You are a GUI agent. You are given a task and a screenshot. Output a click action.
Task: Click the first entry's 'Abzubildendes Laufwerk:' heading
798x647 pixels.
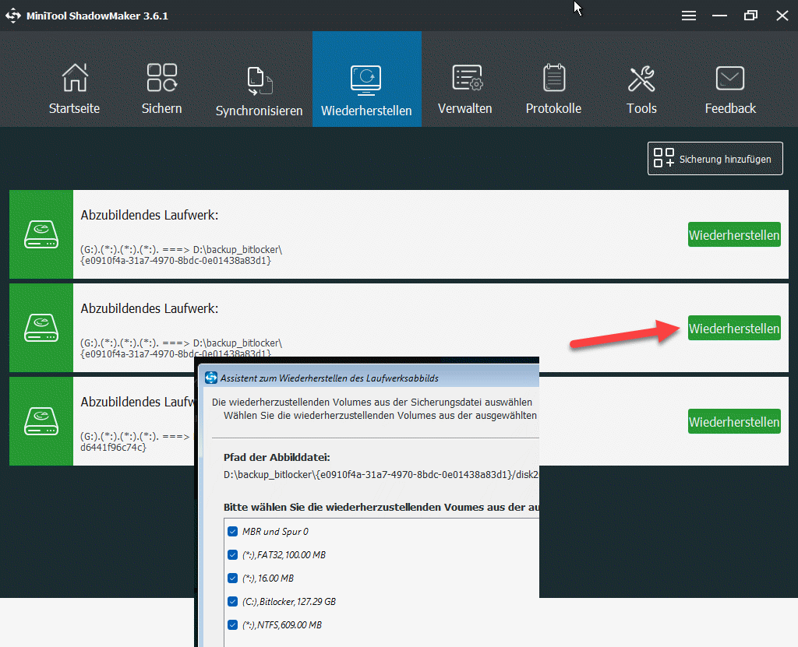[x=150, y=215]
